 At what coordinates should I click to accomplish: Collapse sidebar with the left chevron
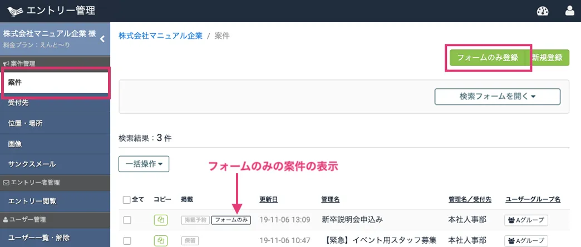click(x=102, y=39)
